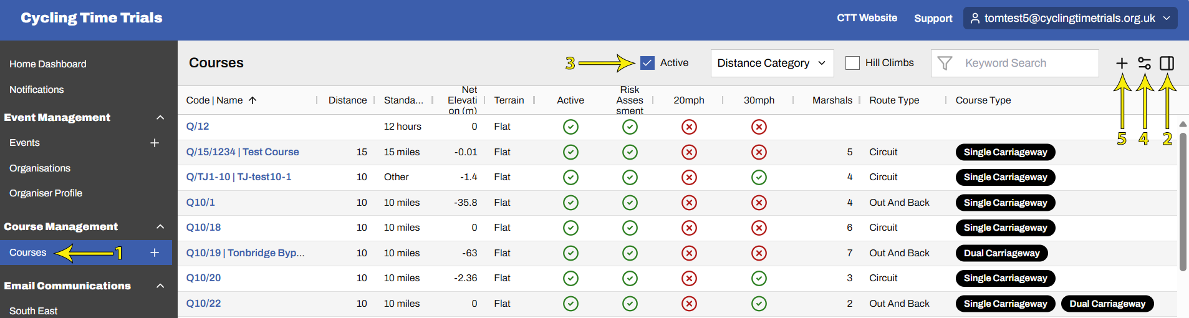
Task: Click the funnel filter icon in search box
Action: pos(945,63)
